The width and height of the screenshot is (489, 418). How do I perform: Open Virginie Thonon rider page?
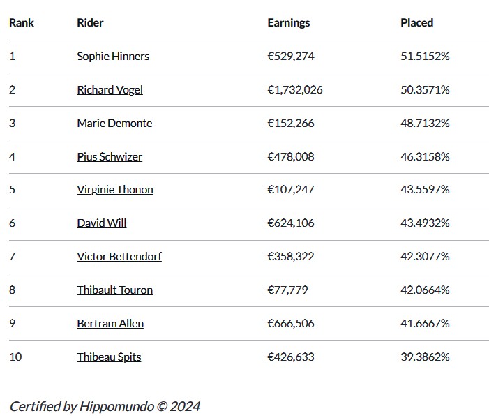point(115,190)
